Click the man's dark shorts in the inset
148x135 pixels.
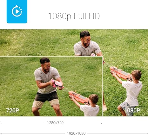point(46,97)
